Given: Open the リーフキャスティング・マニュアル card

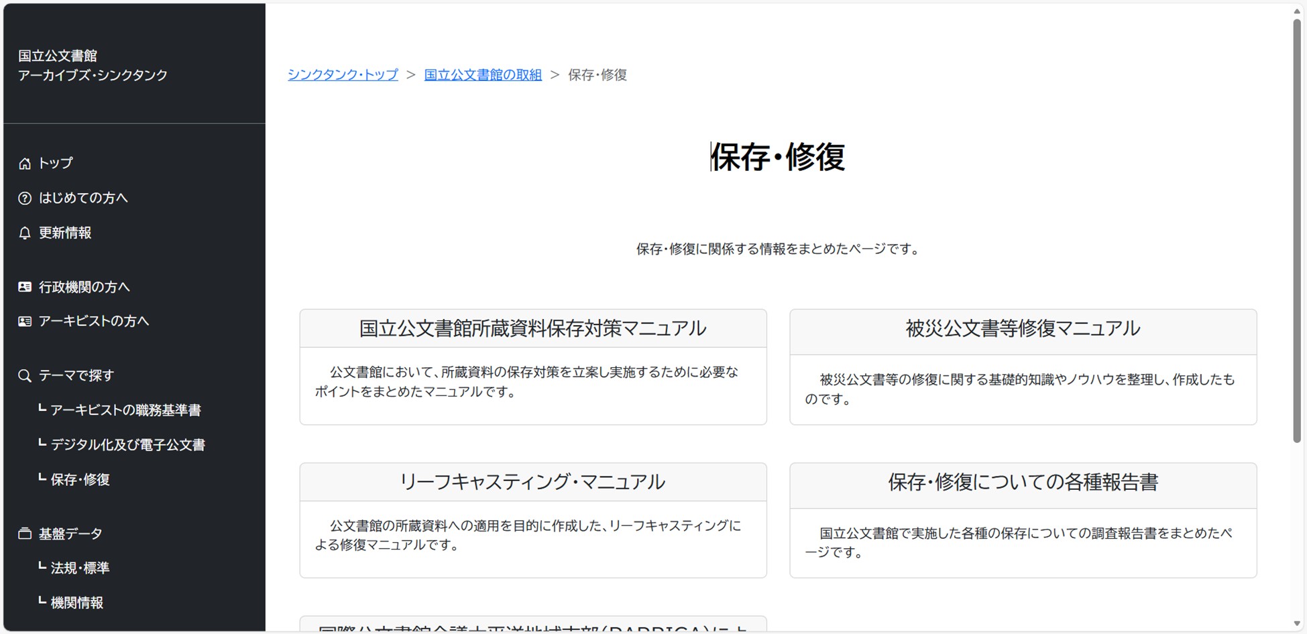Looking at the screenshot, I should tap(532, 482).
